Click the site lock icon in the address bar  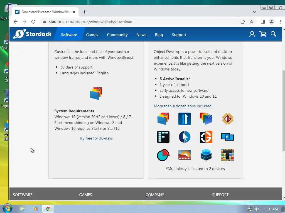click(44, 22)
